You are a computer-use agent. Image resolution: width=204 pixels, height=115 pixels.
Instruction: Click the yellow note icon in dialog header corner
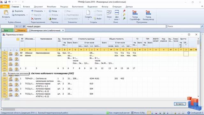click(x=18, y=39)
